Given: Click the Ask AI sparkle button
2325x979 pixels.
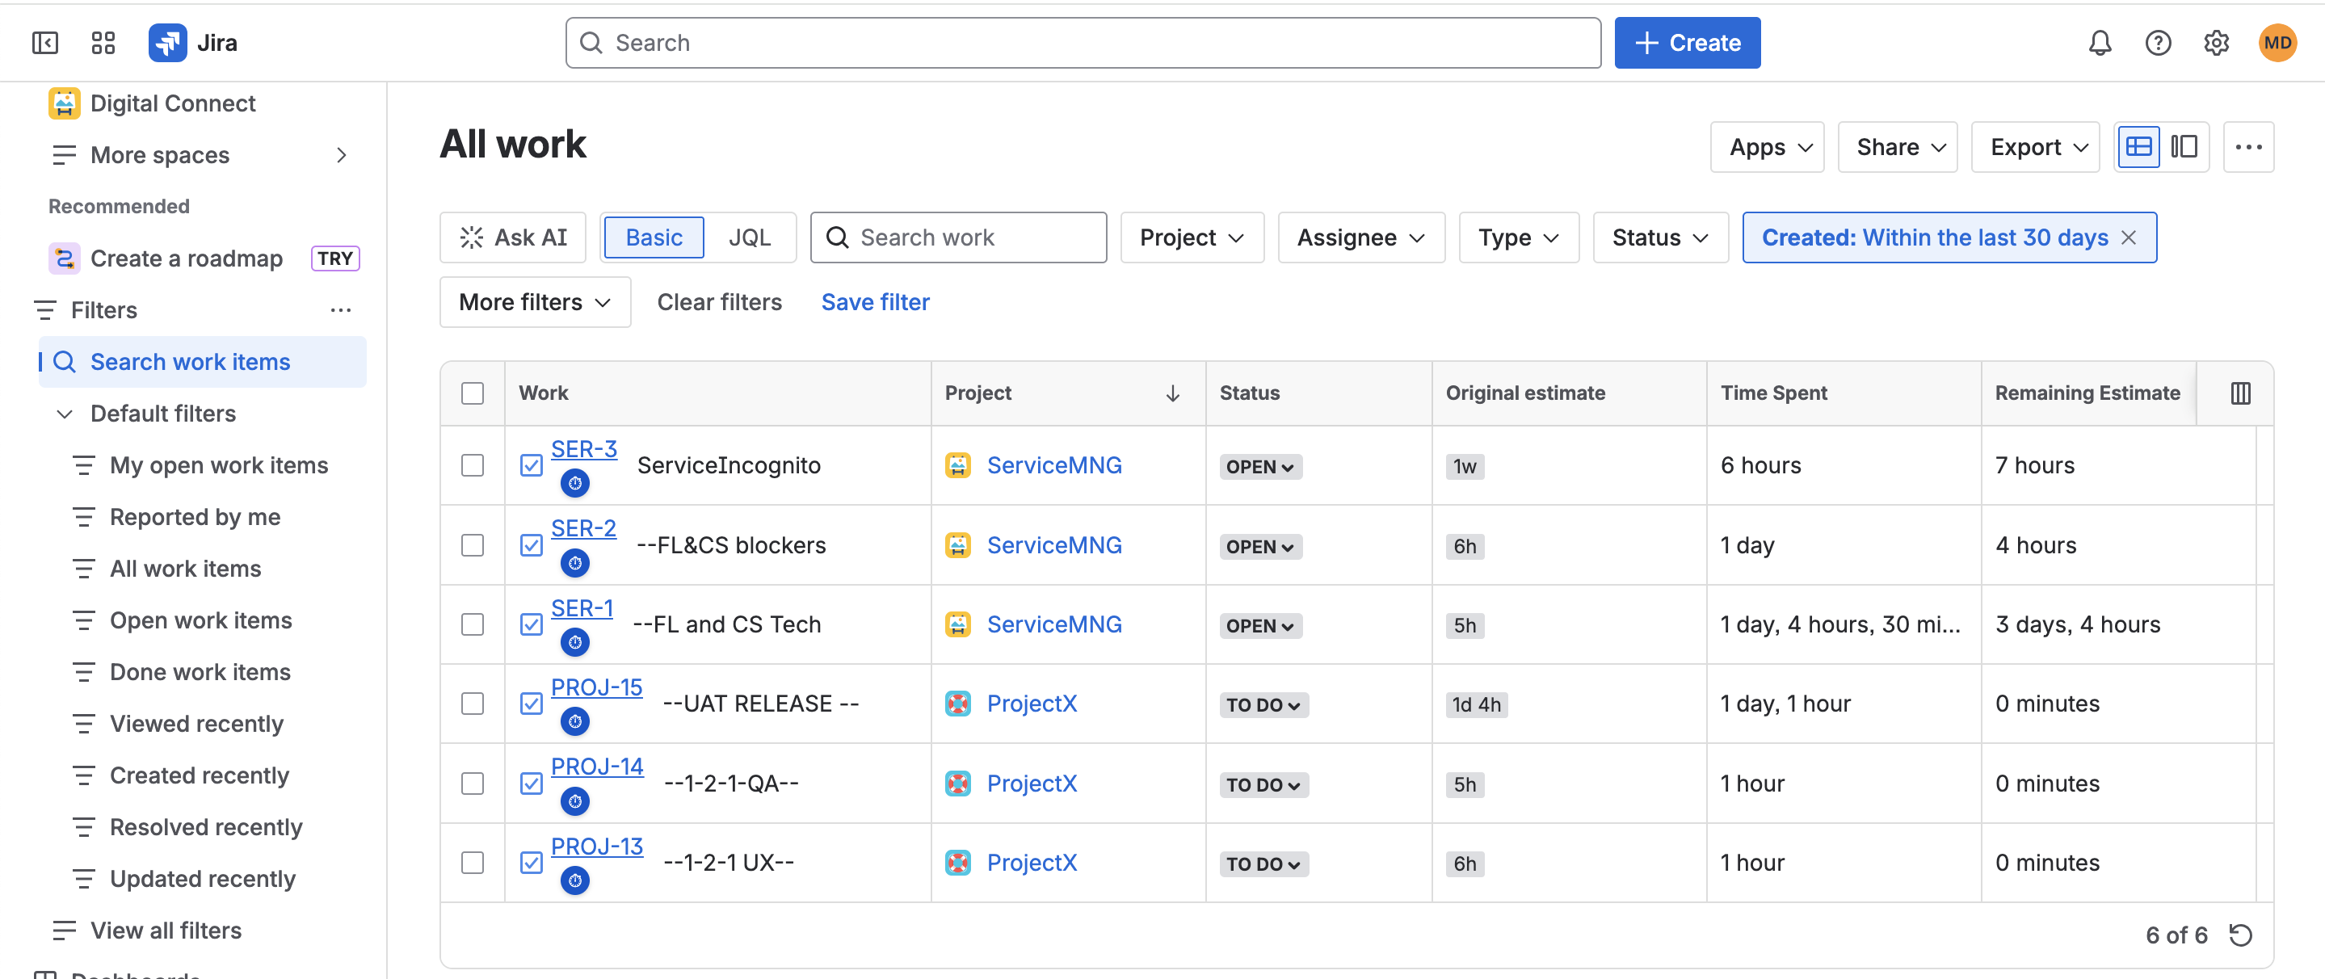Looking at the screenshot, I should pyautogui.click(x=513, y=237).
